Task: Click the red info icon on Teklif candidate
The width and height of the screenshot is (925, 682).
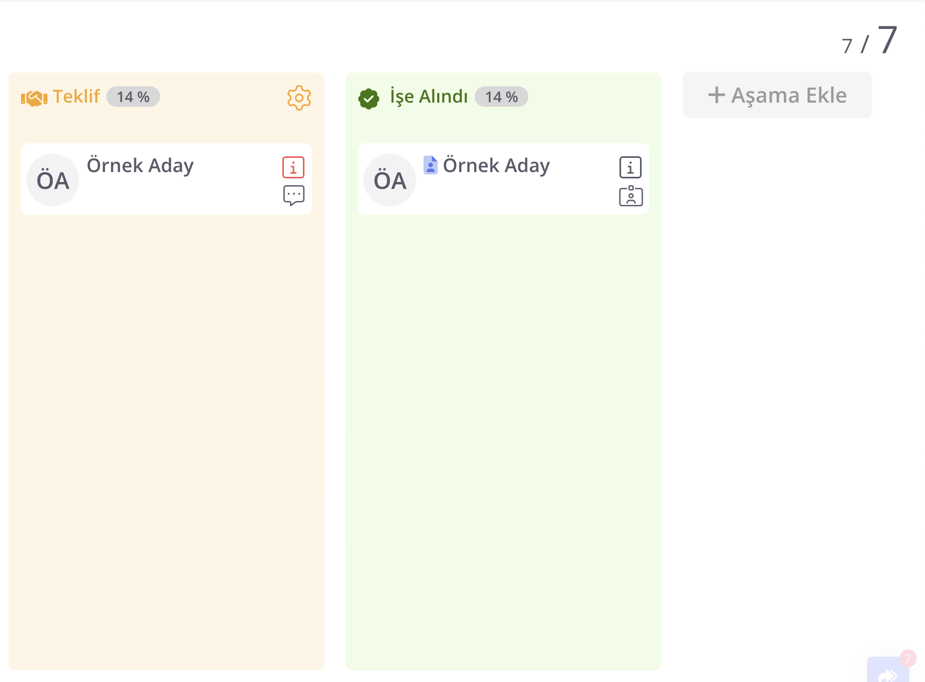Action: tap(293, 168)
